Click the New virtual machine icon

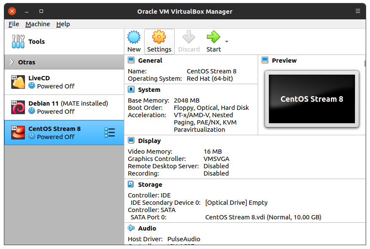point(134,38)
